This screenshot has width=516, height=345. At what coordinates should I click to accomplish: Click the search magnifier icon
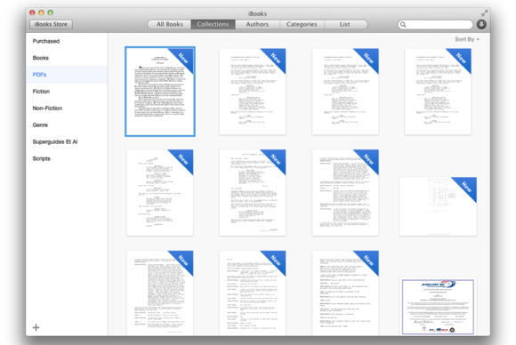point(403,25)
